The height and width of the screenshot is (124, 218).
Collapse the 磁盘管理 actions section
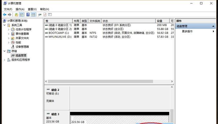click(213, 26)
